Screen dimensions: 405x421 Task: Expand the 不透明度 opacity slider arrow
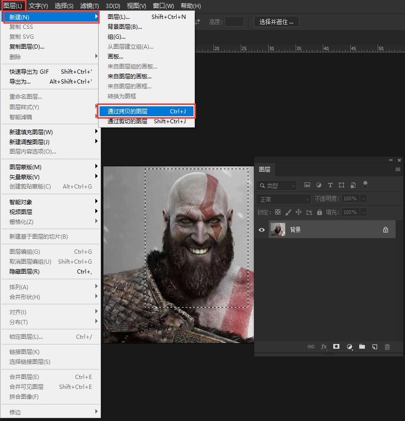coord(363,198)
